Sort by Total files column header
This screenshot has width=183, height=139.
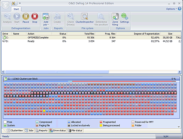click(x=81, y=34)
